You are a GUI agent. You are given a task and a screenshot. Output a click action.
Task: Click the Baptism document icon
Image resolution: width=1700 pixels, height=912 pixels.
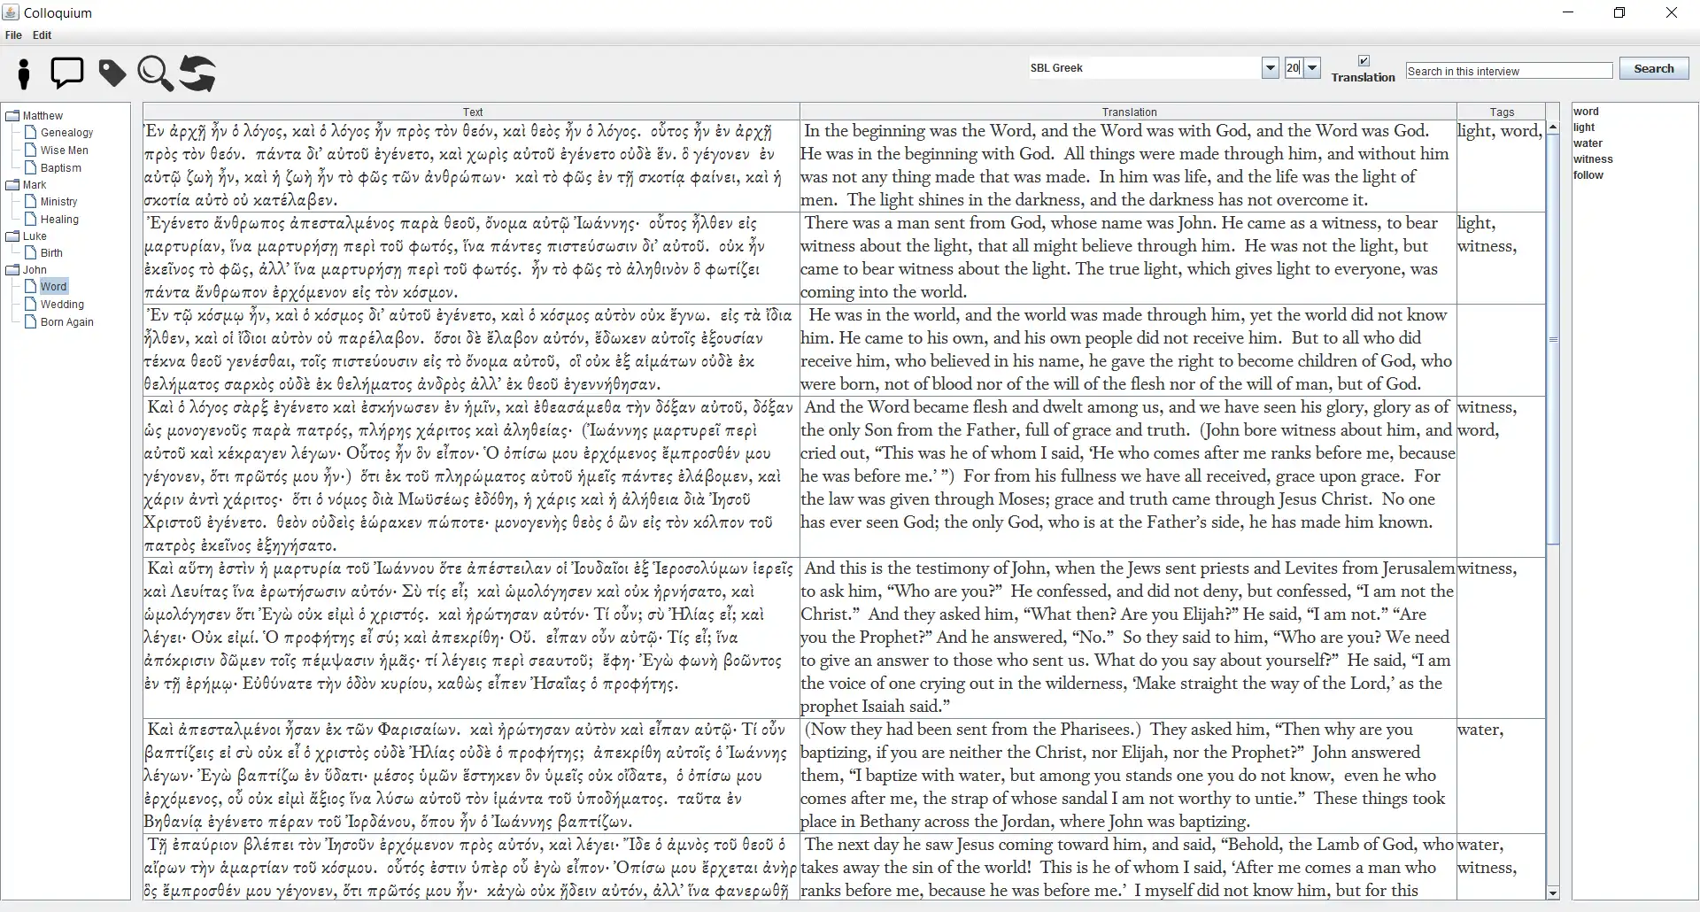(x=30, y=168)
